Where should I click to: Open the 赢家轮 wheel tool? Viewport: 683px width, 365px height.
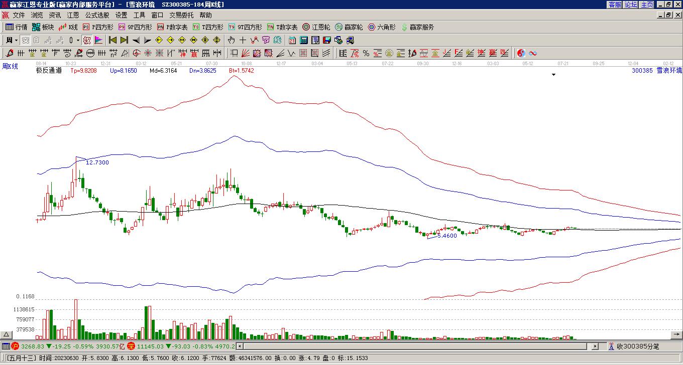point(349,27)
